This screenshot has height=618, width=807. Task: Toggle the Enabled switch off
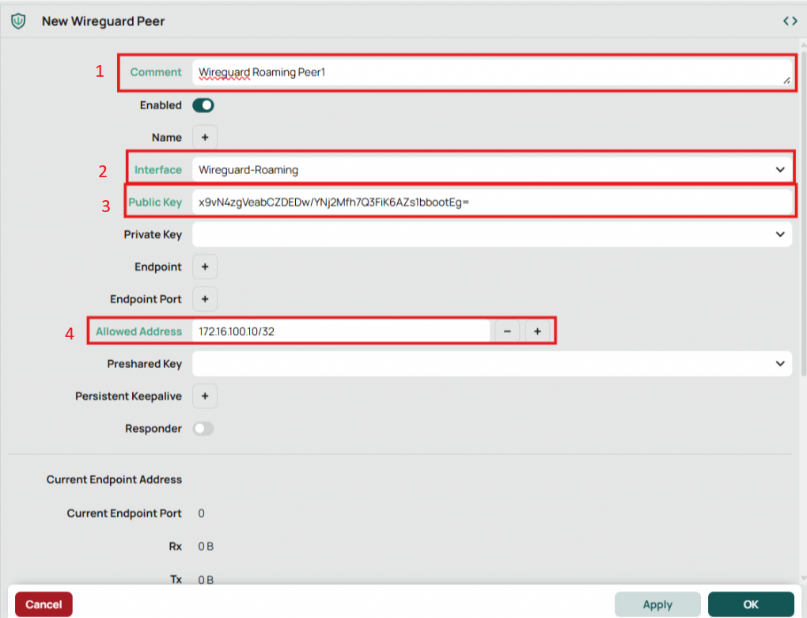203,105
